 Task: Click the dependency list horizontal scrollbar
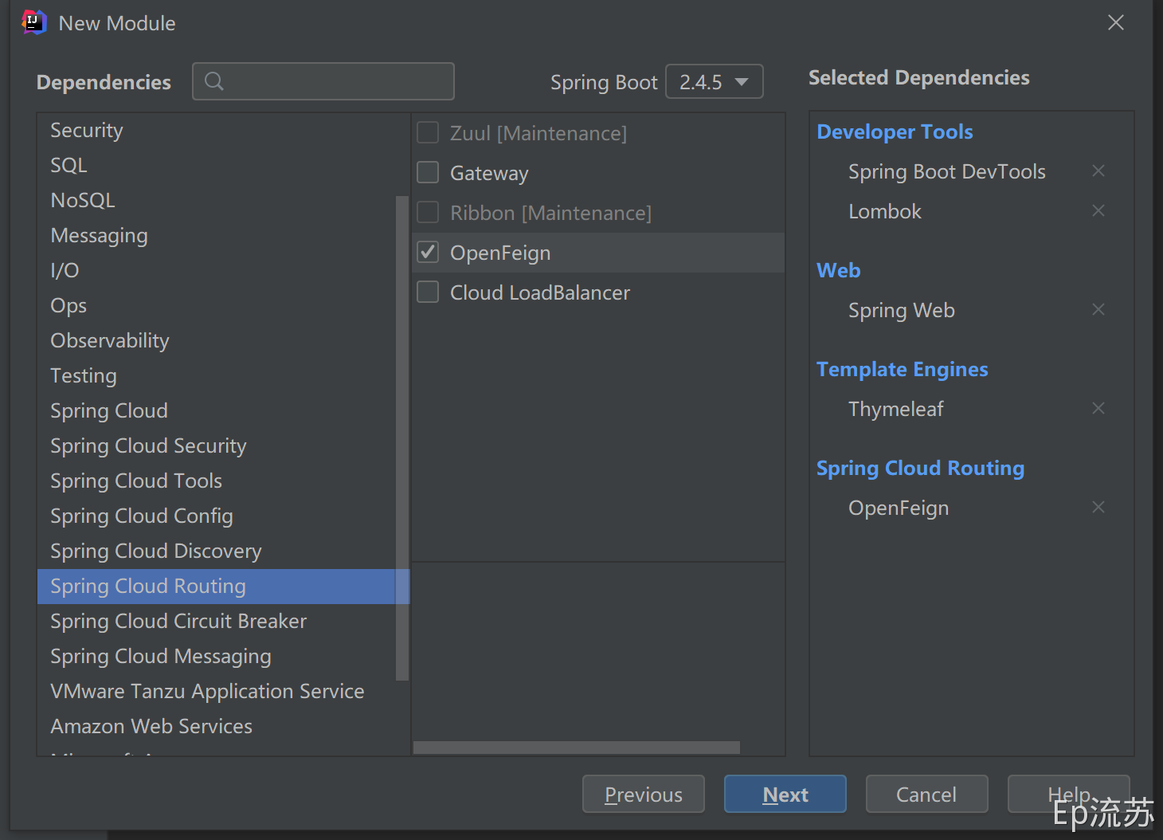(x=577, y=748)
